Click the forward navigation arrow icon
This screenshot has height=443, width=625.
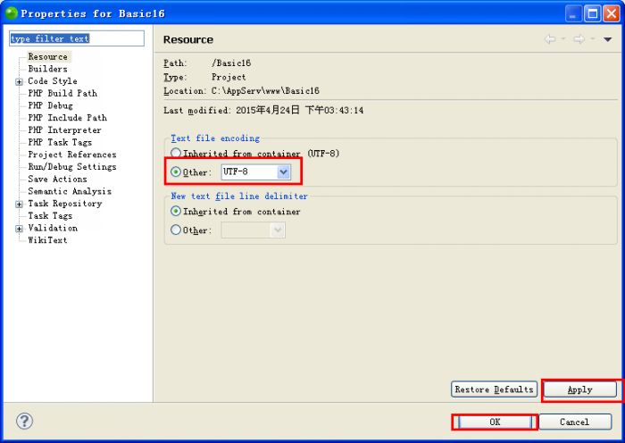pyautogui.click(x=579, y=39)
